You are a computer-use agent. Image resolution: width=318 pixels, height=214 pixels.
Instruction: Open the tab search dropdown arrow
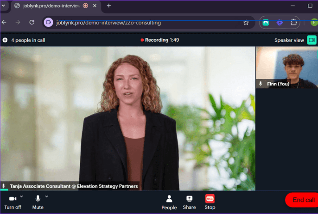point(3,6)
